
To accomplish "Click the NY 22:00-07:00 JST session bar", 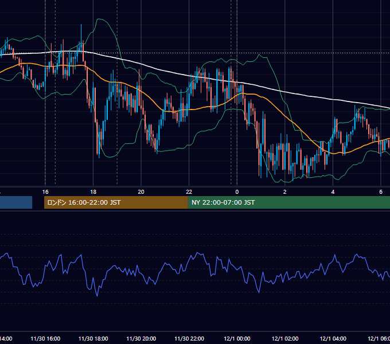I will coord(288,202).
